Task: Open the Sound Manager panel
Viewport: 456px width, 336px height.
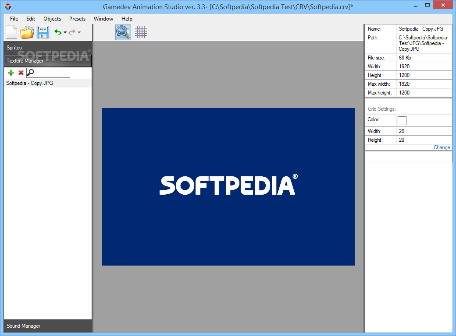Action: point(48,326)
